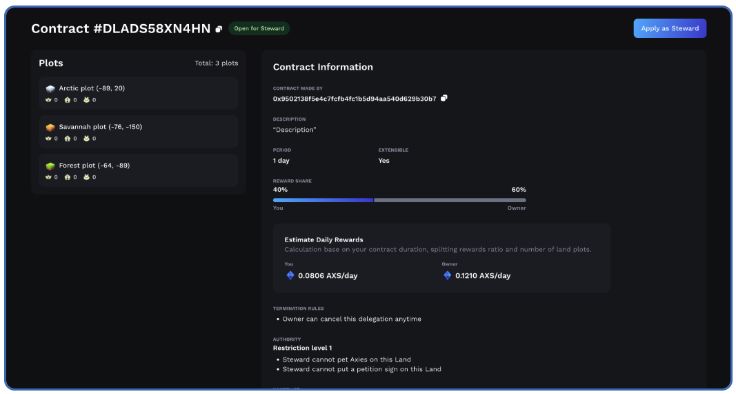Click the gray Owner portion of reward bar
Screen dimensions: 736x394
(x=450, y=200)
